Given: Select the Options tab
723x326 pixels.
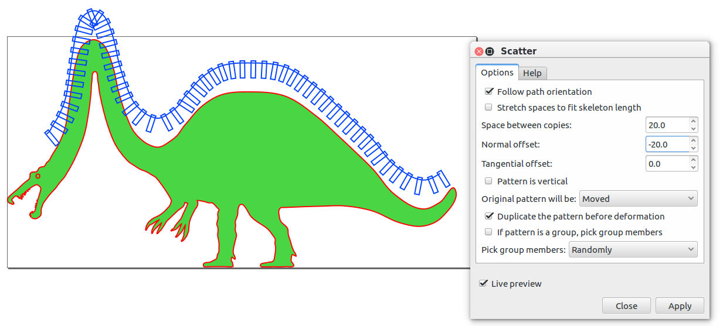Looking at the screenshot, I should click(497, 73).
